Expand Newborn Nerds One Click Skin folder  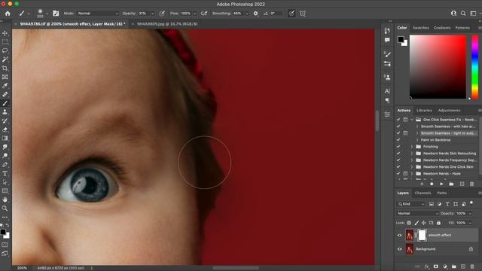(x=412, y=166)
